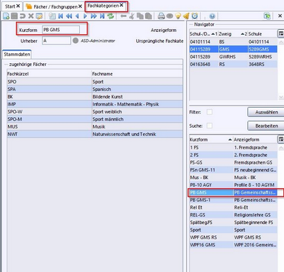284x272 pixels.
Task: Open column chooser beside Anzeigeform header
Action: coord(281,139)
